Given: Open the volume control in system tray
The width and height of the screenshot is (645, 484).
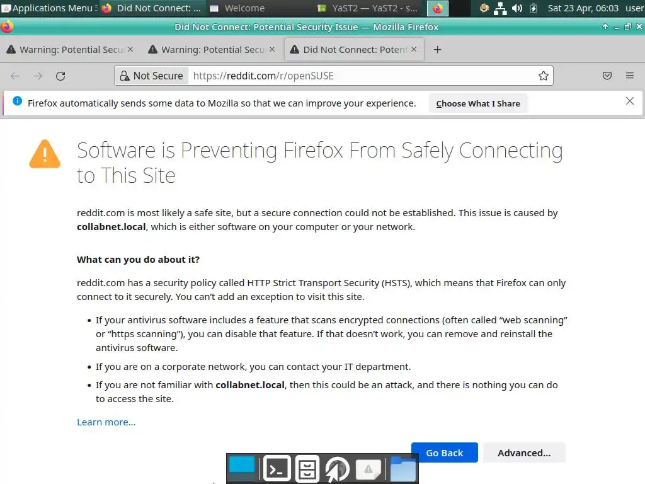Looking at the screenshot, I should click(517, 8).
